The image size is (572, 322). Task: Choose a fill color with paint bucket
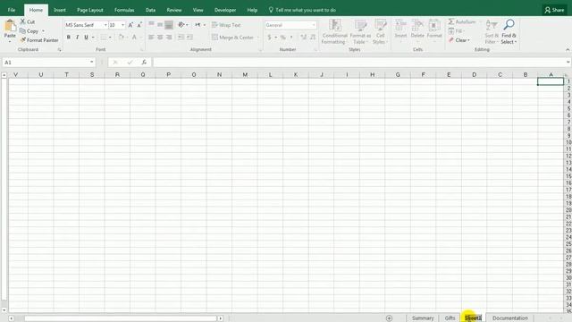pyautogui.click(x=122, y=37)
